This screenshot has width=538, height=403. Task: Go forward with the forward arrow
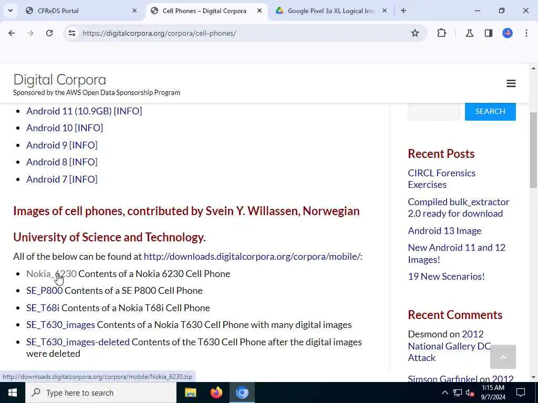coord(30,33)
